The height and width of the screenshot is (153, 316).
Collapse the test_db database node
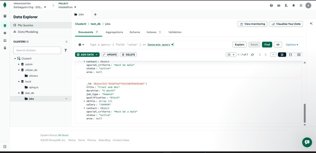coord(19,93)
